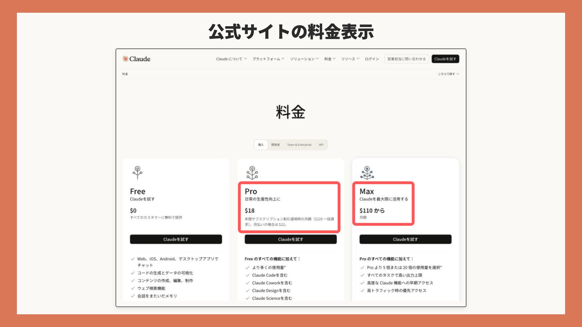The width and height of the screenshot is (582, 327).
Task: Expand the リソース menu
Action: 350,59
